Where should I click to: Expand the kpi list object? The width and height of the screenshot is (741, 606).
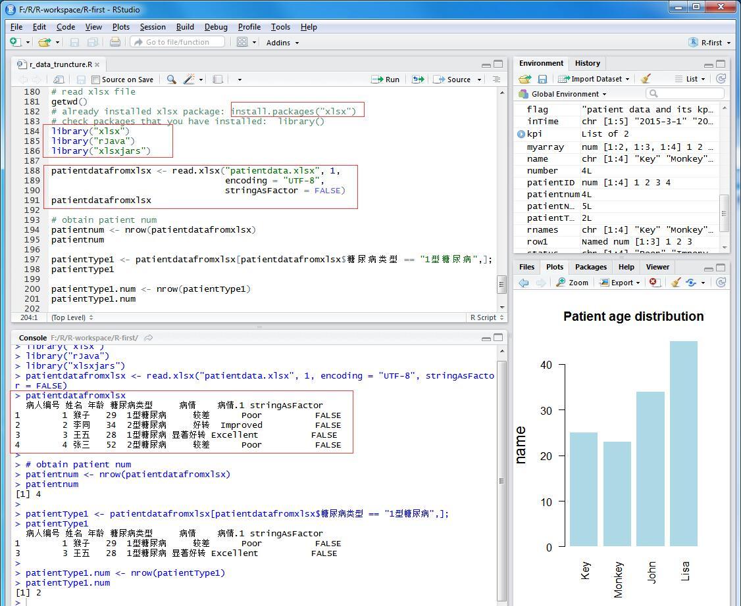[521, 134]
